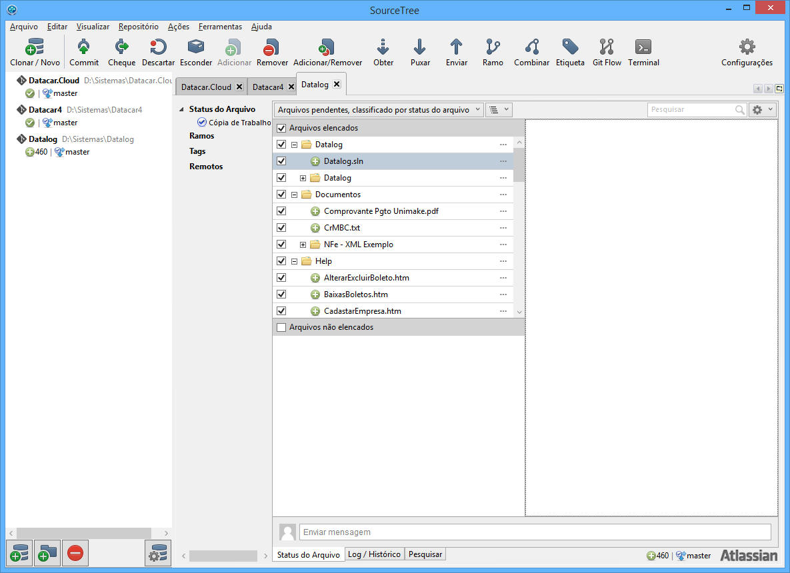
Task: Click the bookmarks panel horizontal scrollbar
Action: tap(84, 533)
